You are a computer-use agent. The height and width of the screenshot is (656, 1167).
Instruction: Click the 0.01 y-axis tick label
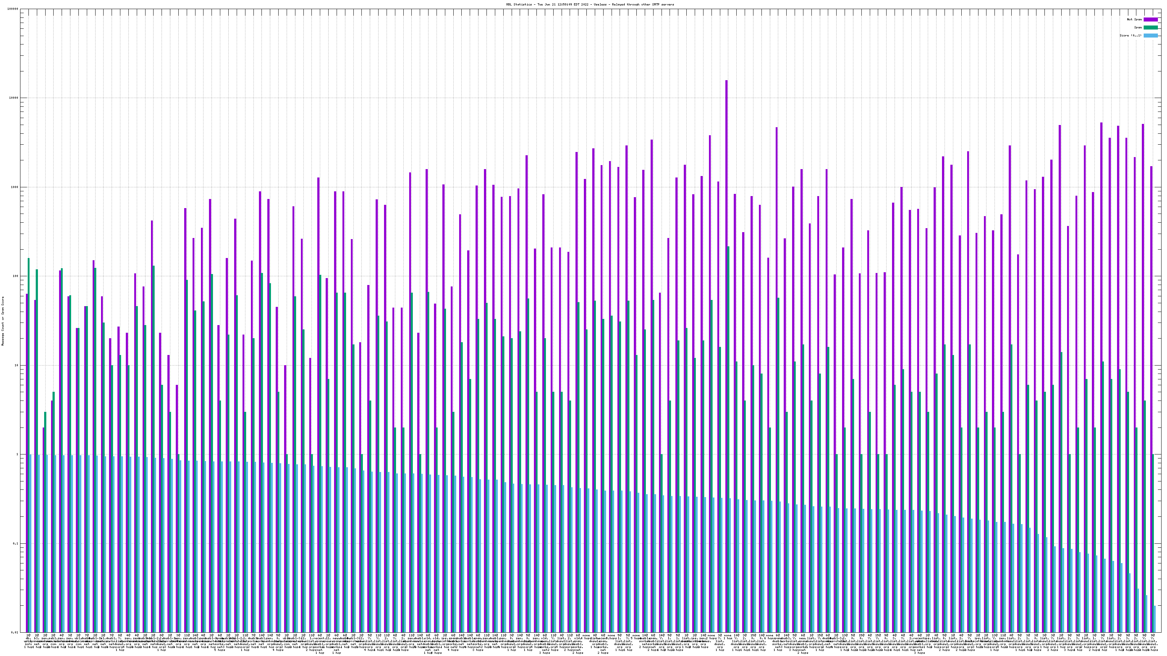click(x=15, y=632)
